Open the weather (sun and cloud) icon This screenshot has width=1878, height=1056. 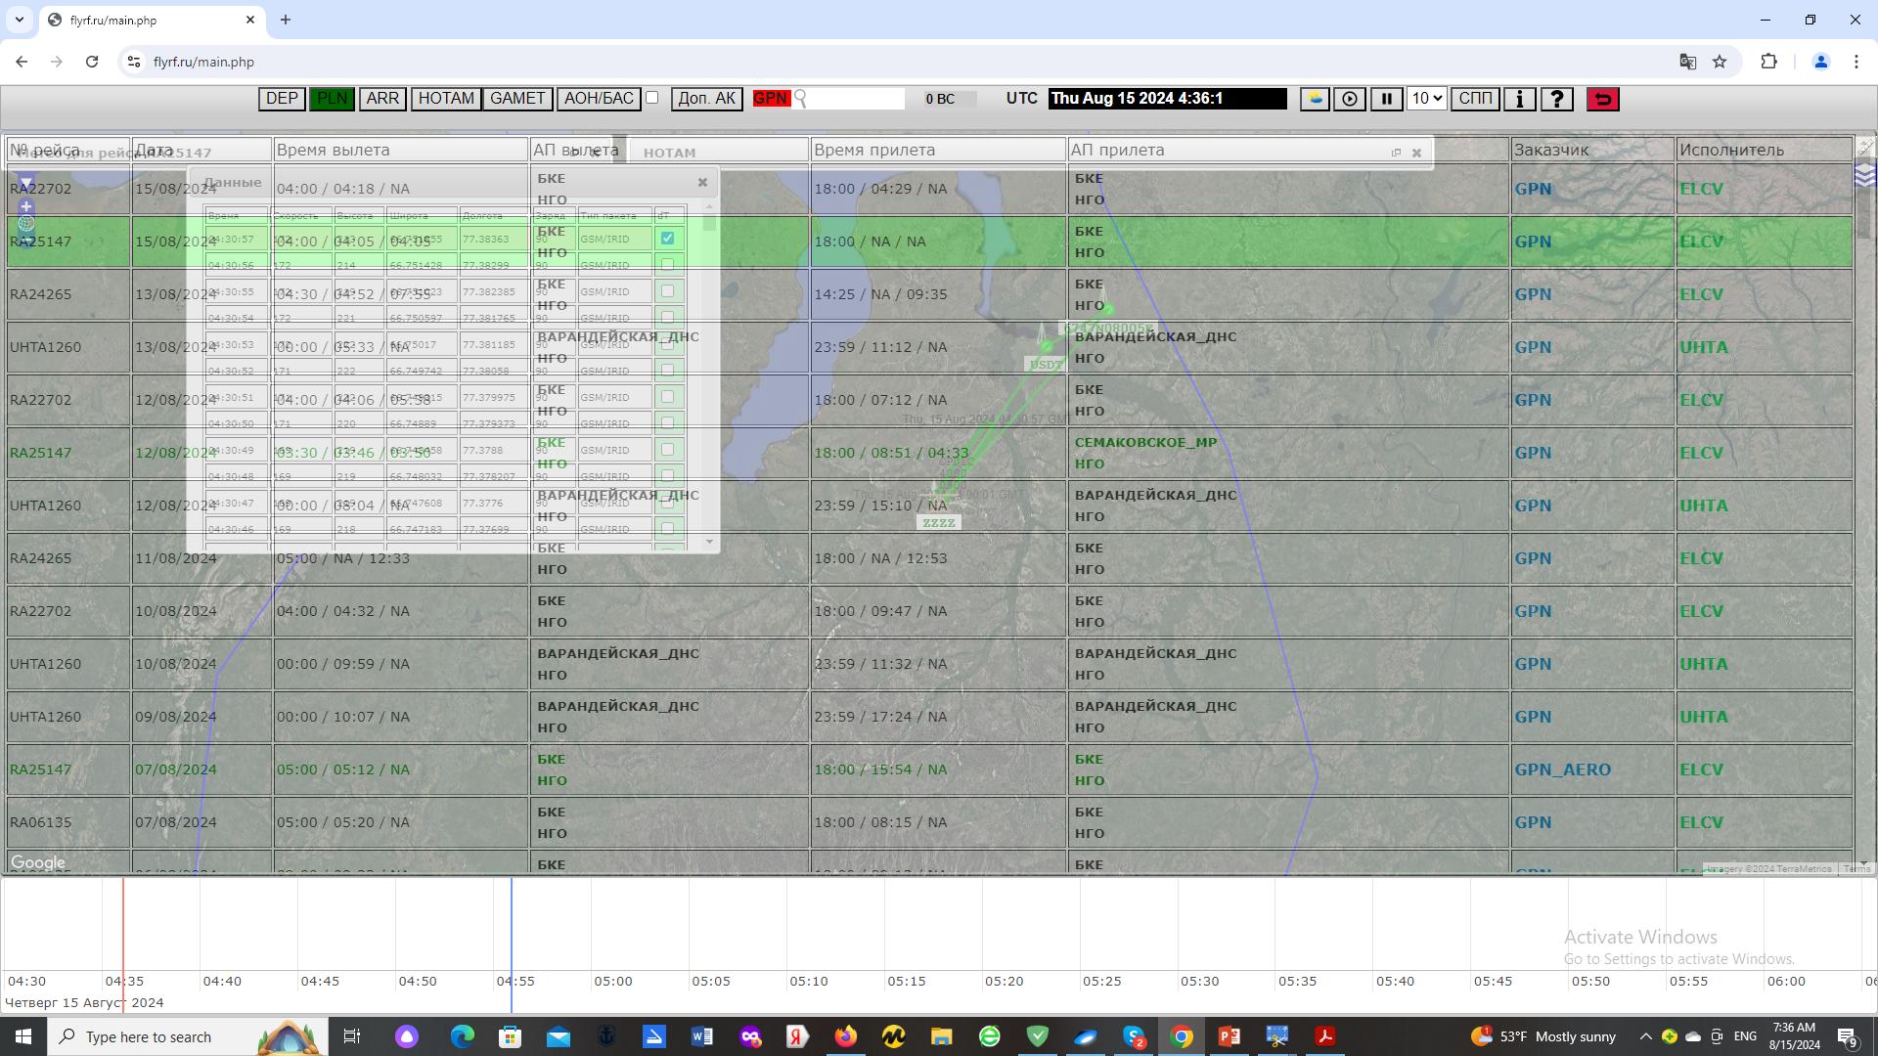click(x=1315, y=99)
